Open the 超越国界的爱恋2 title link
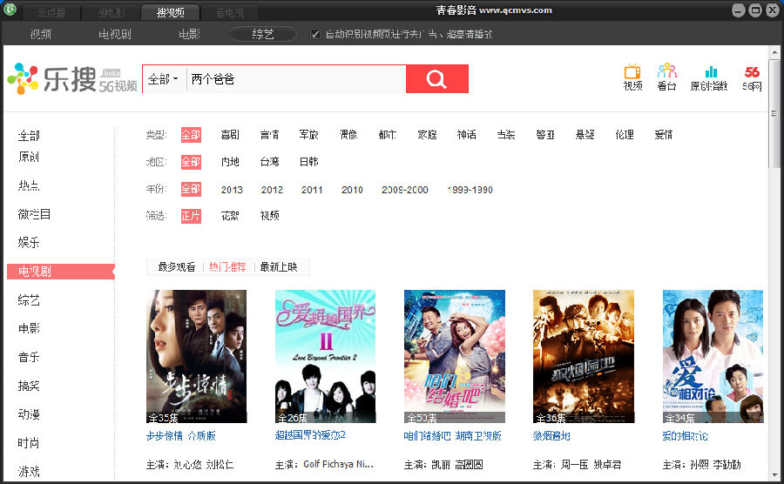The height and width of the screenshot is (484, 784). pos(310,435)
